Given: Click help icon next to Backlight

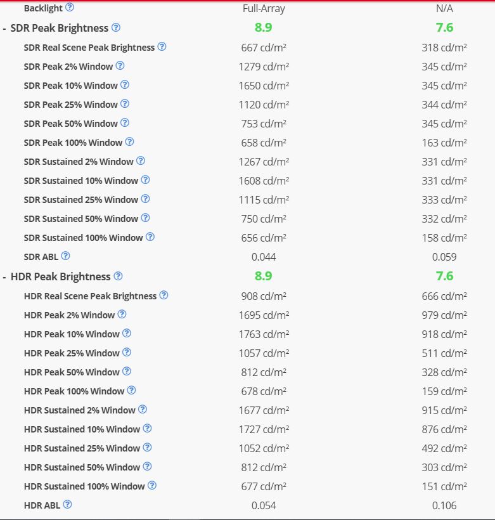Looking at the screenshot, I should tap(70, 8).
